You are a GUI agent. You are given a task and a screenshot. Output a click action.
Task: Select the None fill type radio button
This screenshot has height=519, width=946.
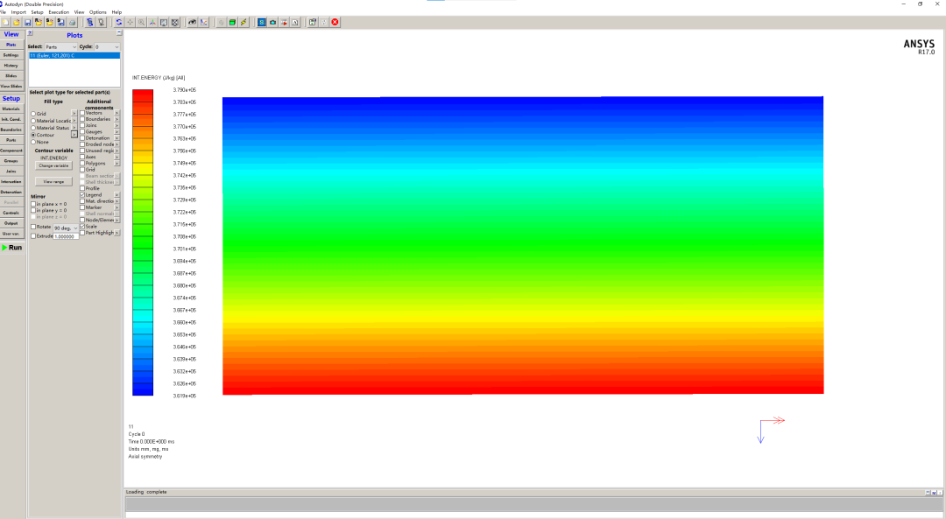(33, 142)
